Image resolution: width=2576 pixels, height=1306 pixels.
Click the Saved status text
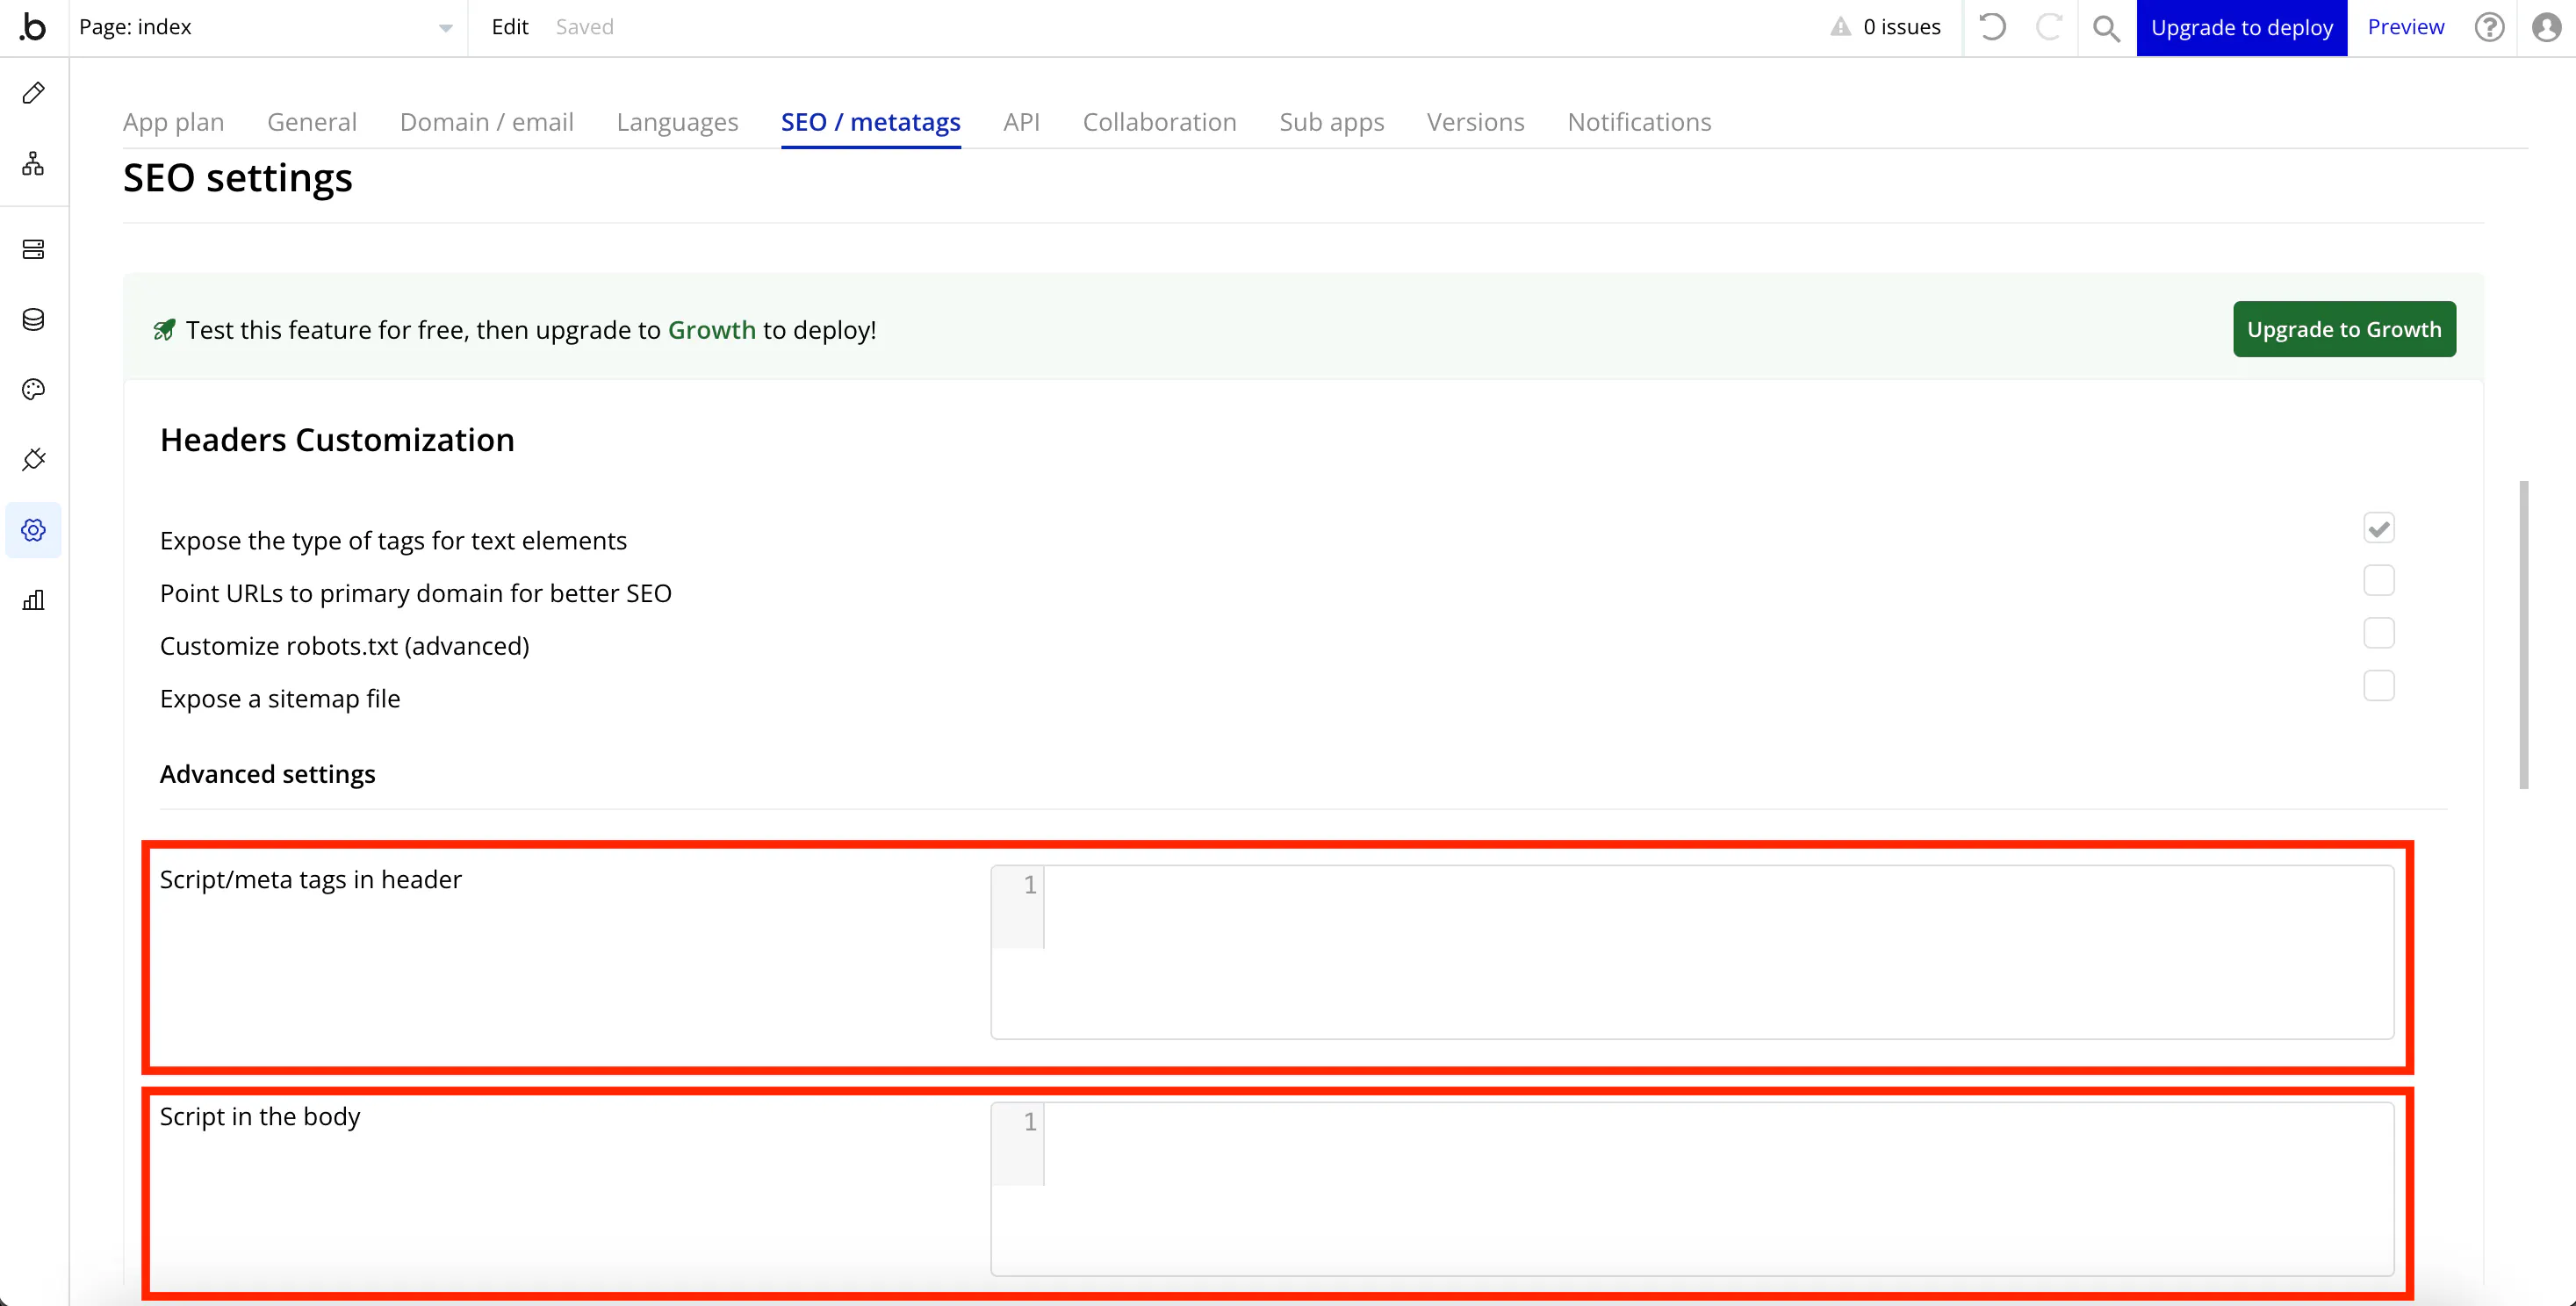pos(584,27)
